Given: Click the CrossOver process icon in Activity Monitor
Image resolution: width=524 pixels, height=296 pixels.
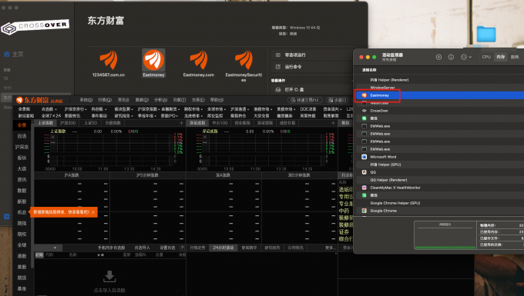Looking at the screenshot, I should (364, 111).
